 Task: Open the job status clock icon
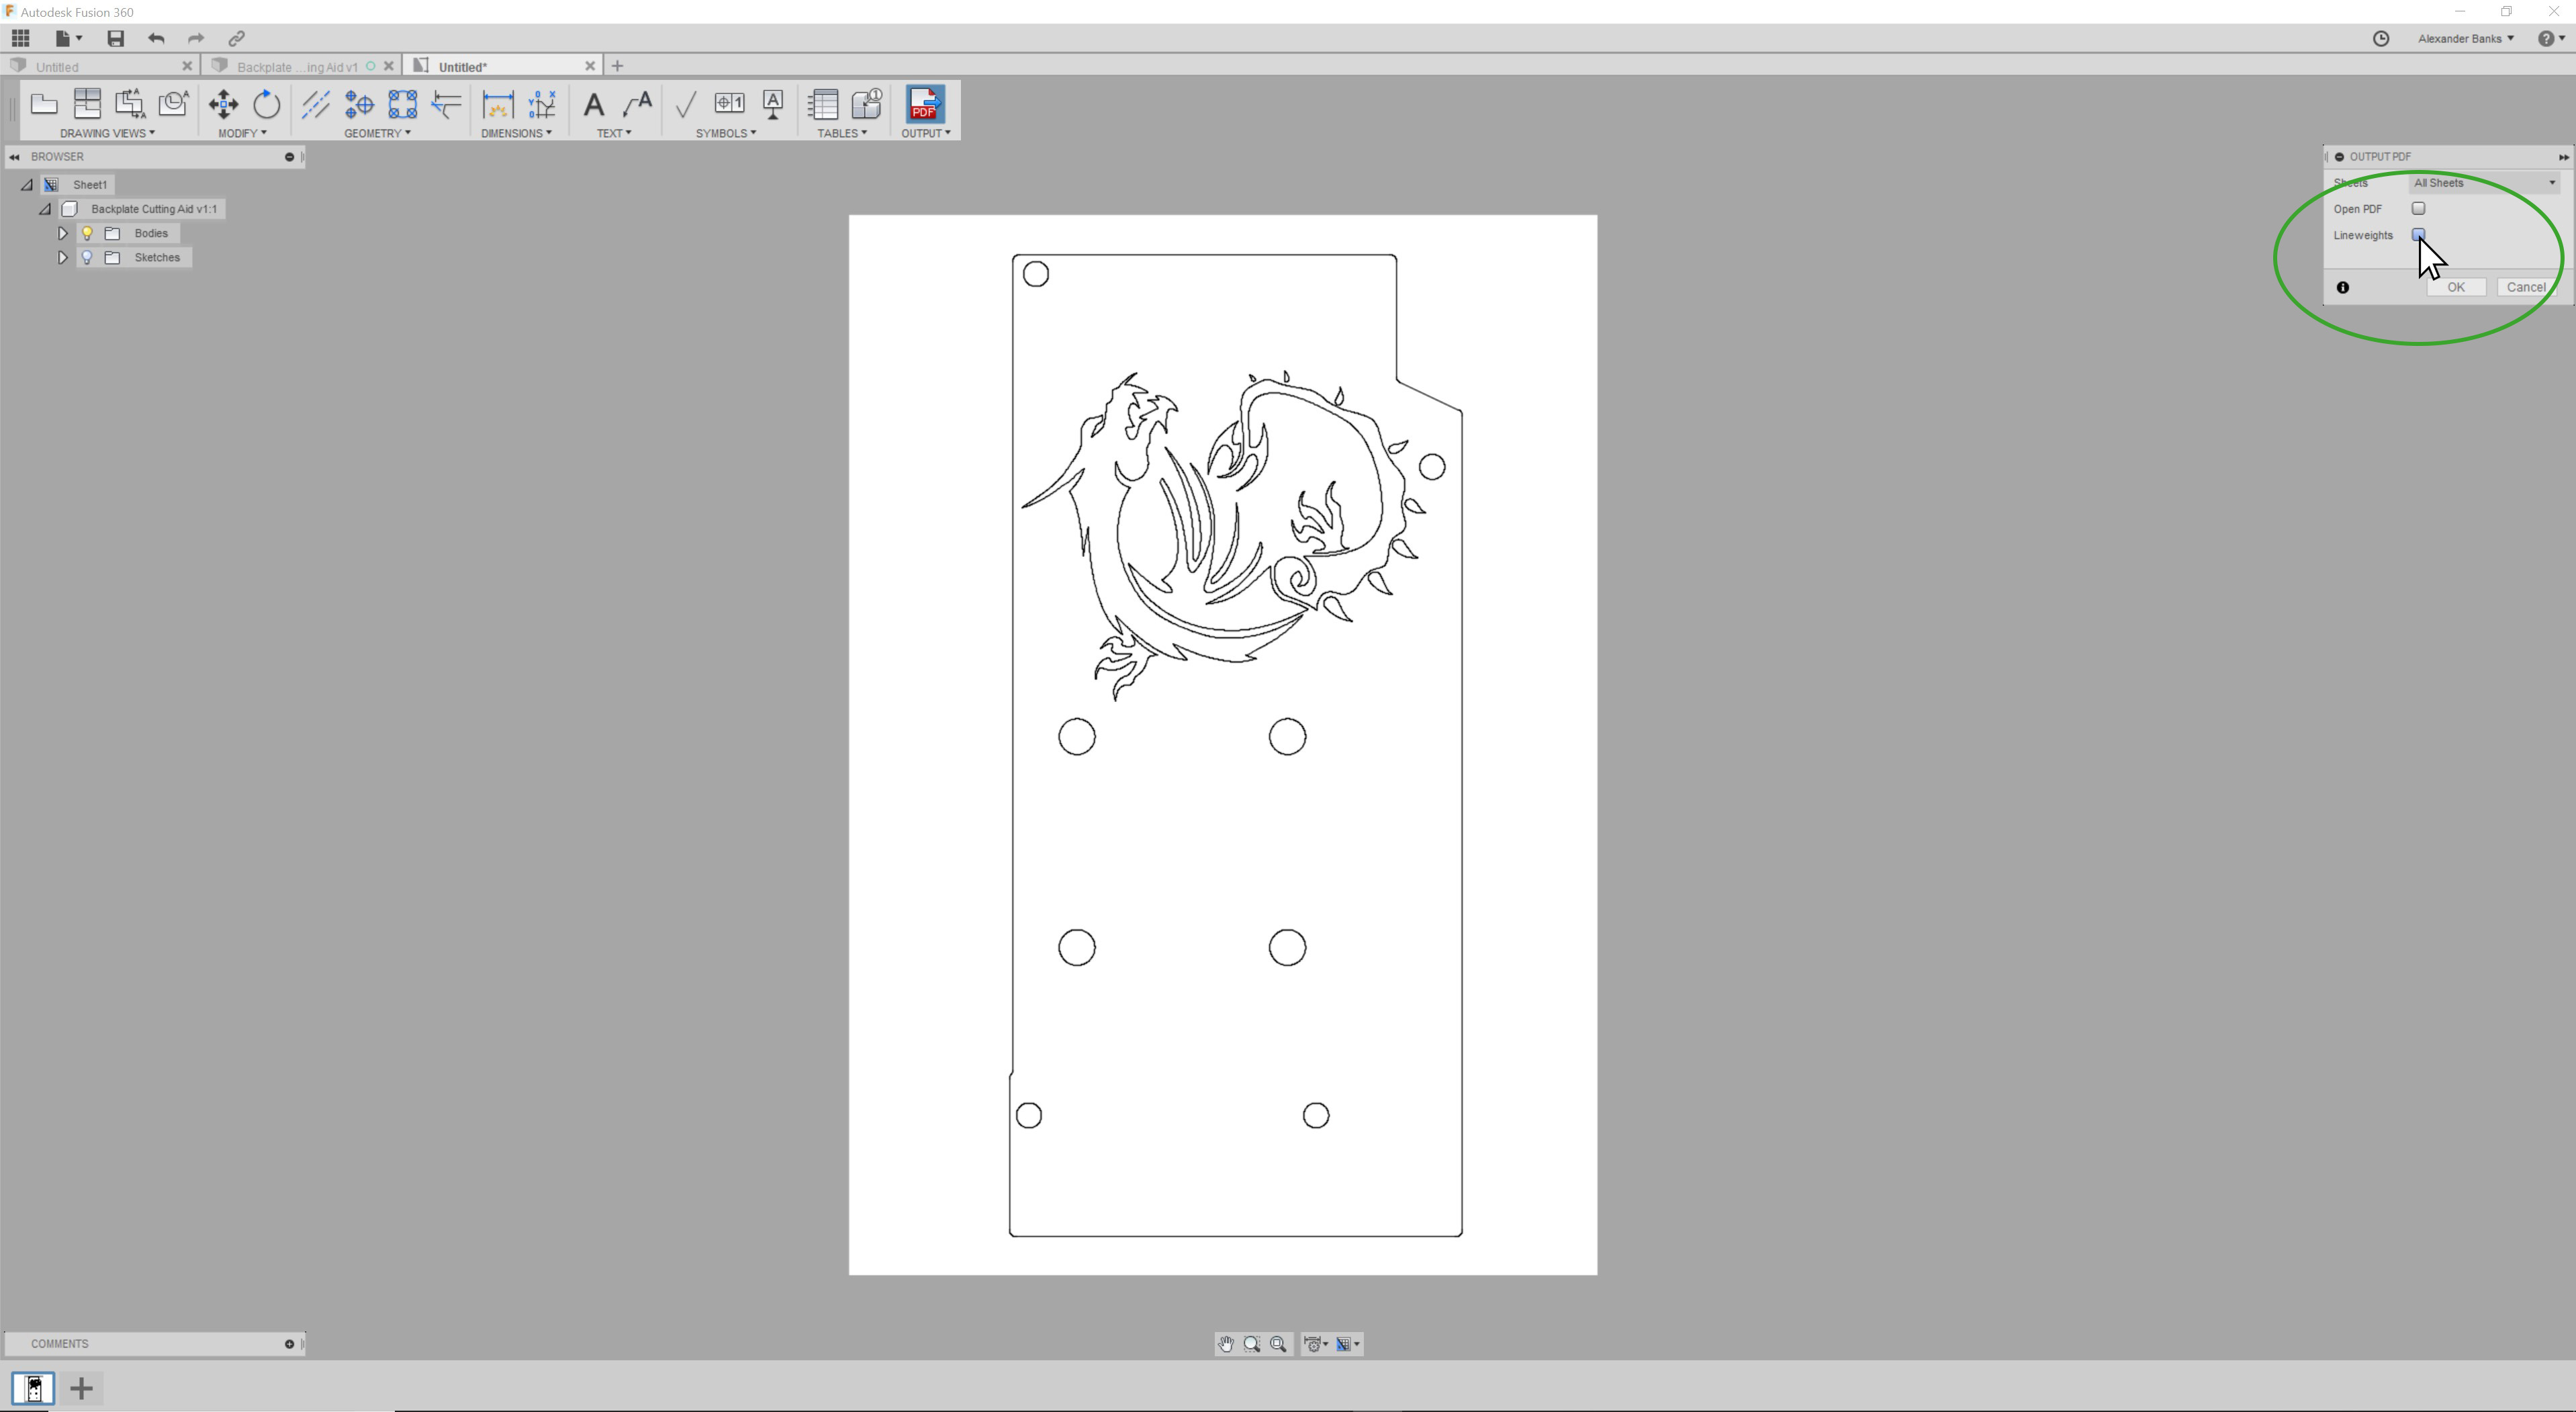point(2381,38)
